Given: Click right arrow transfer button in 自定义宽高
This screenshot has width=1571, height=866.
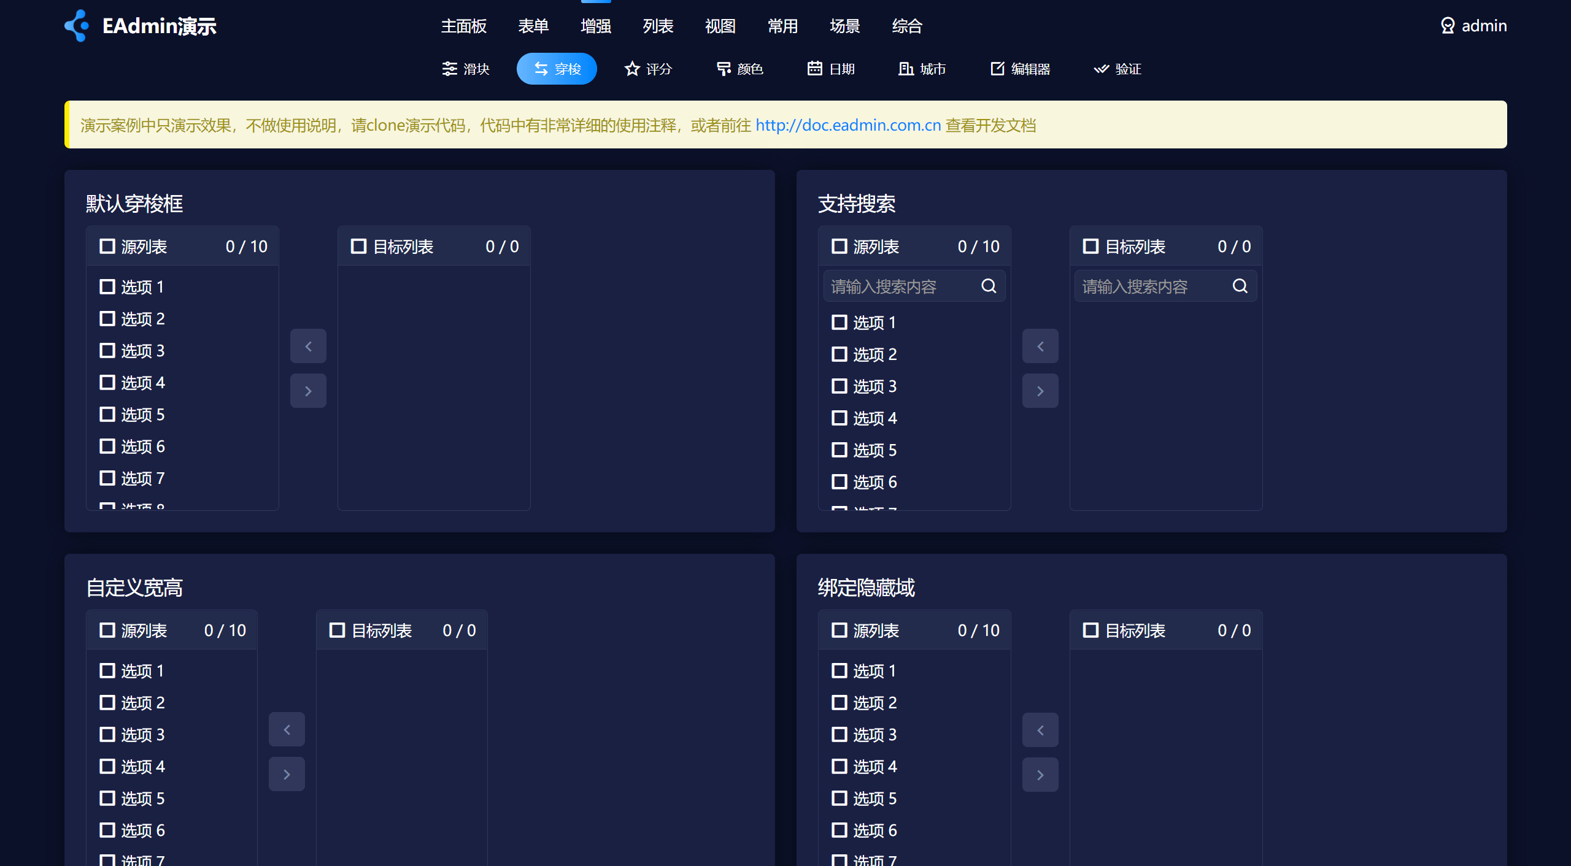Looking at the screenshot, I should [x=287, y=775].
